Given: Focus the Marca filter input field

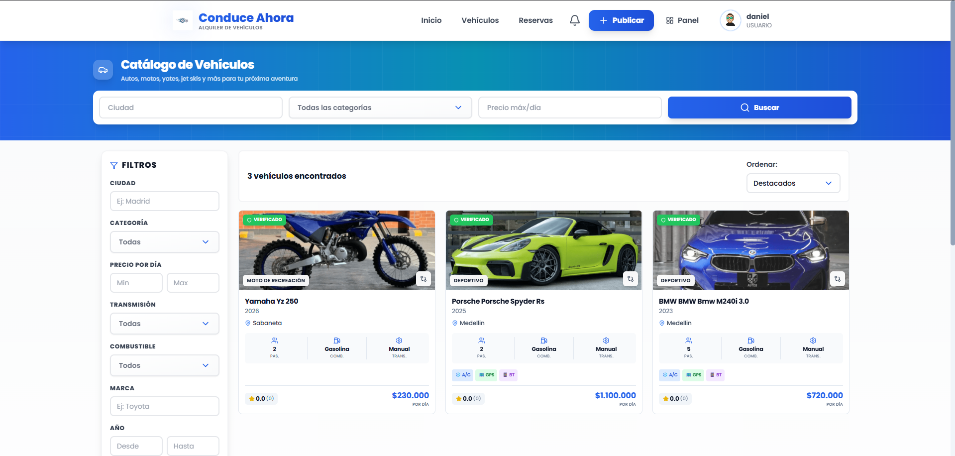Looking at the screenshot, I should click(x=164, y=406).
